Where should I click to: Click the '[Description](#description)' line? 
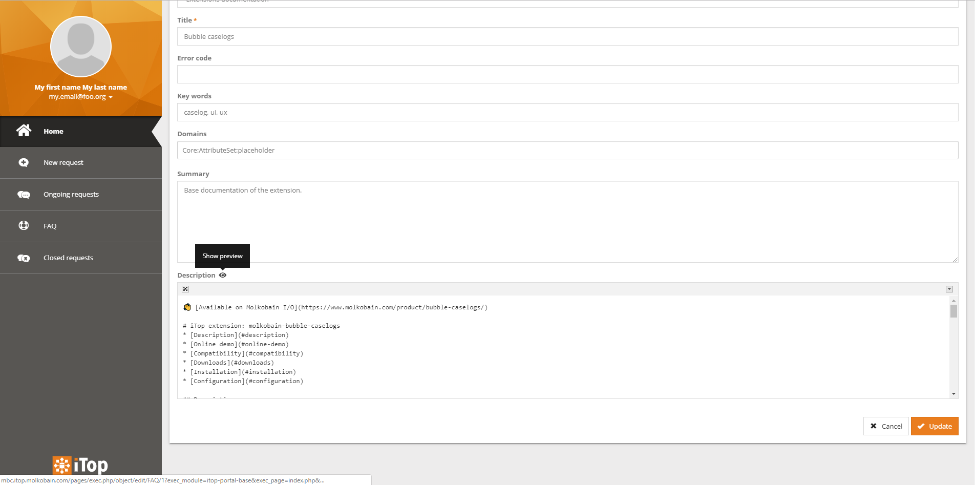pyautogui.click(x=236, y=335)
